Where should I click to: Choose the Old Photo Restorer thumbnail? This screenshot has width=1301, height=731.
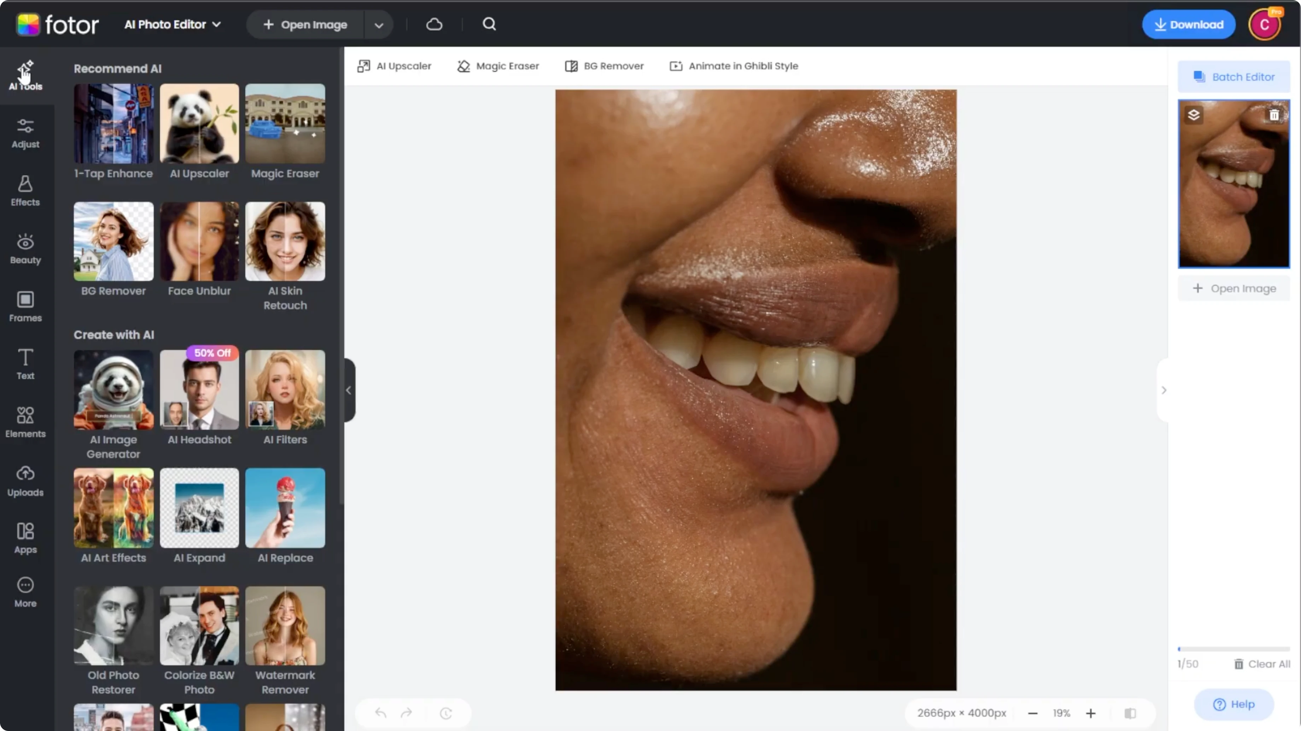click(113, 625)
